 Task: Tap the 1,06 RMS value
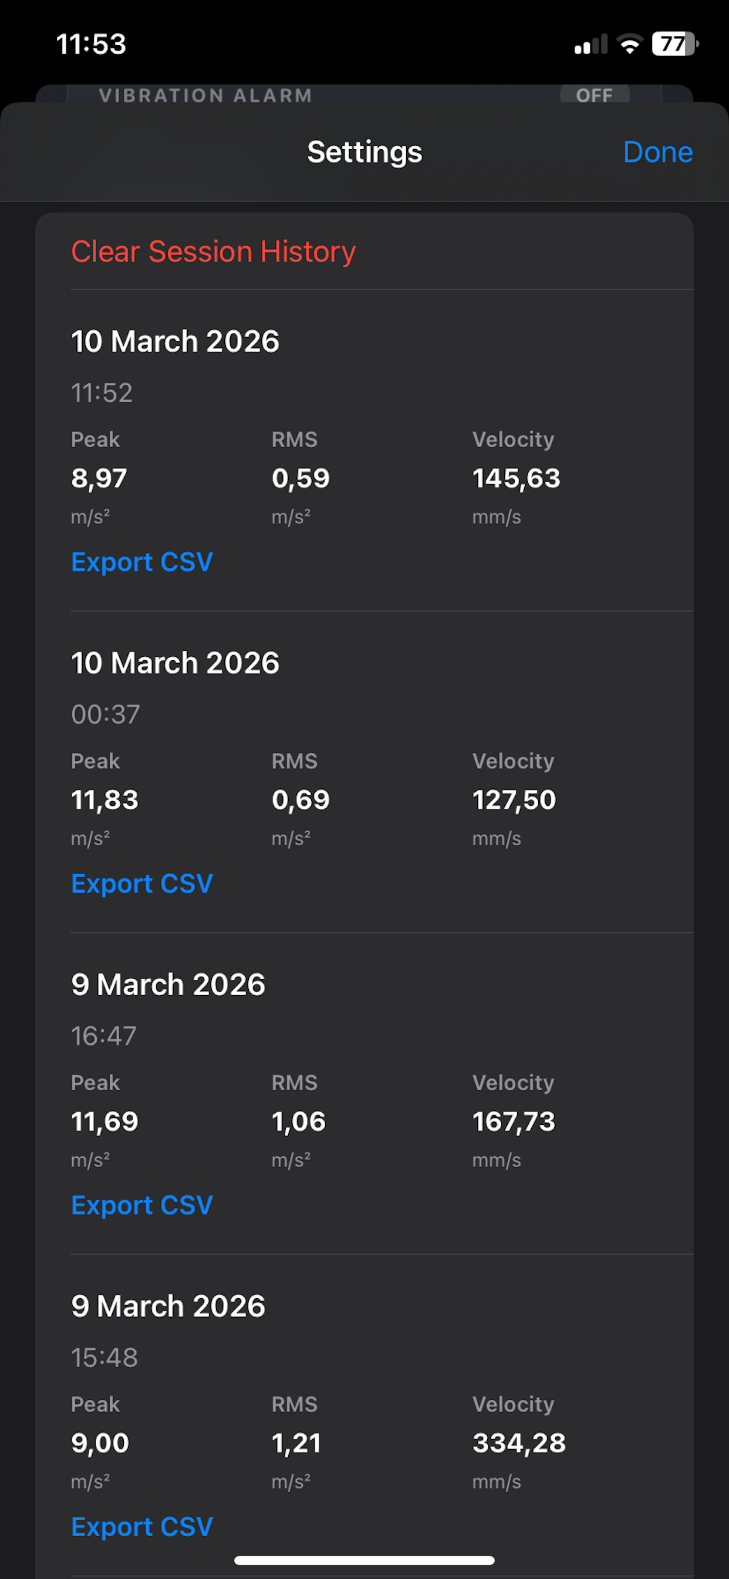click(298, 1121)
